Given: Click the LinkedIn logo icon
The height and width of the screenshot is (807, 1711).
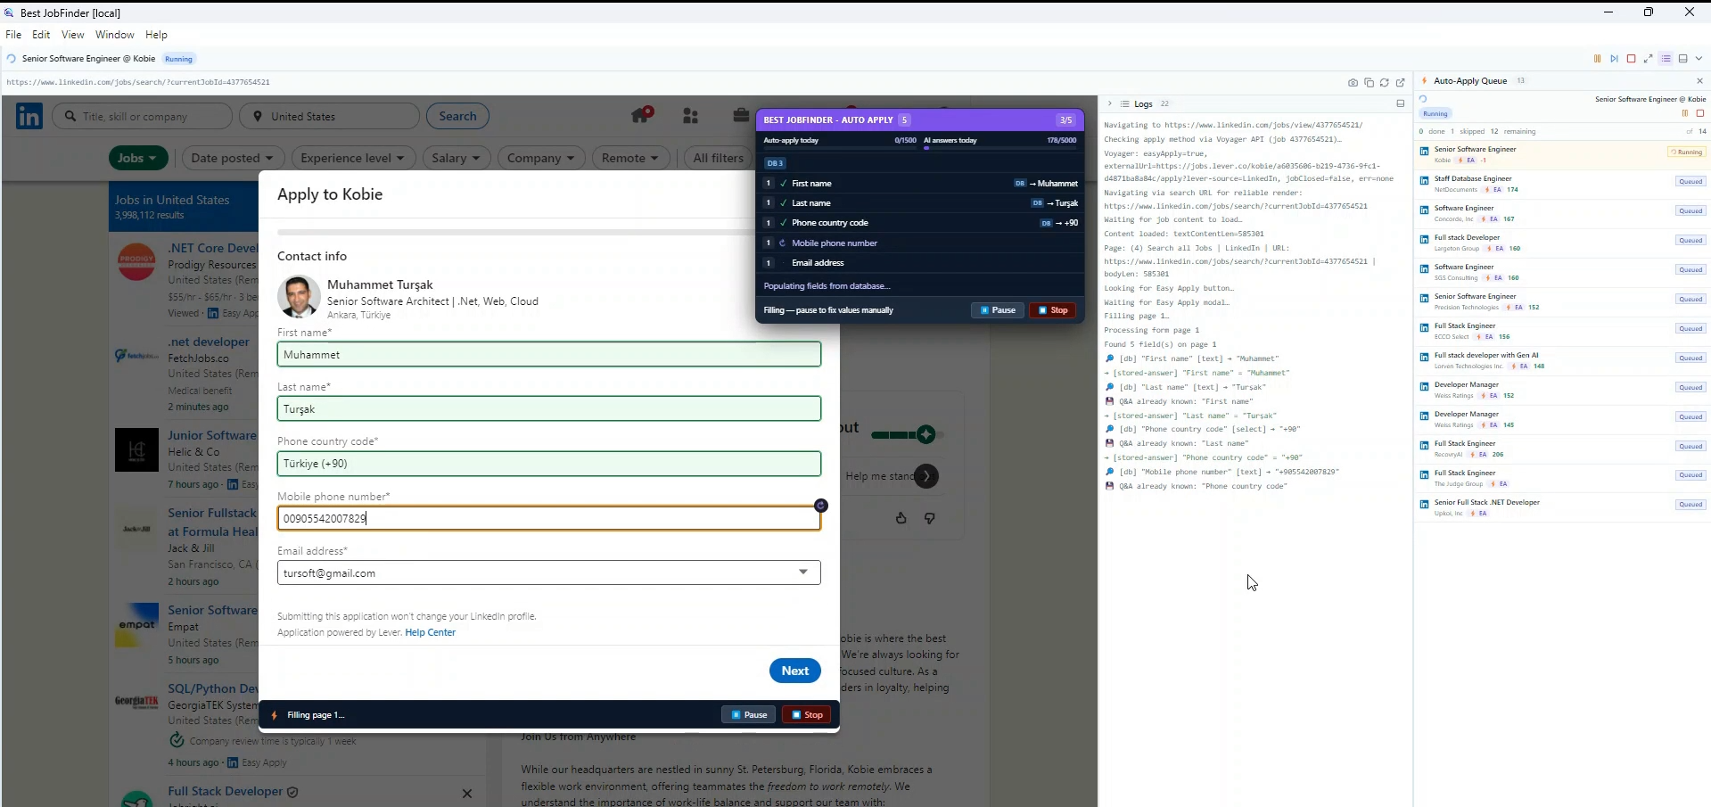Looking at the screenshot, I should coord(29,116).
